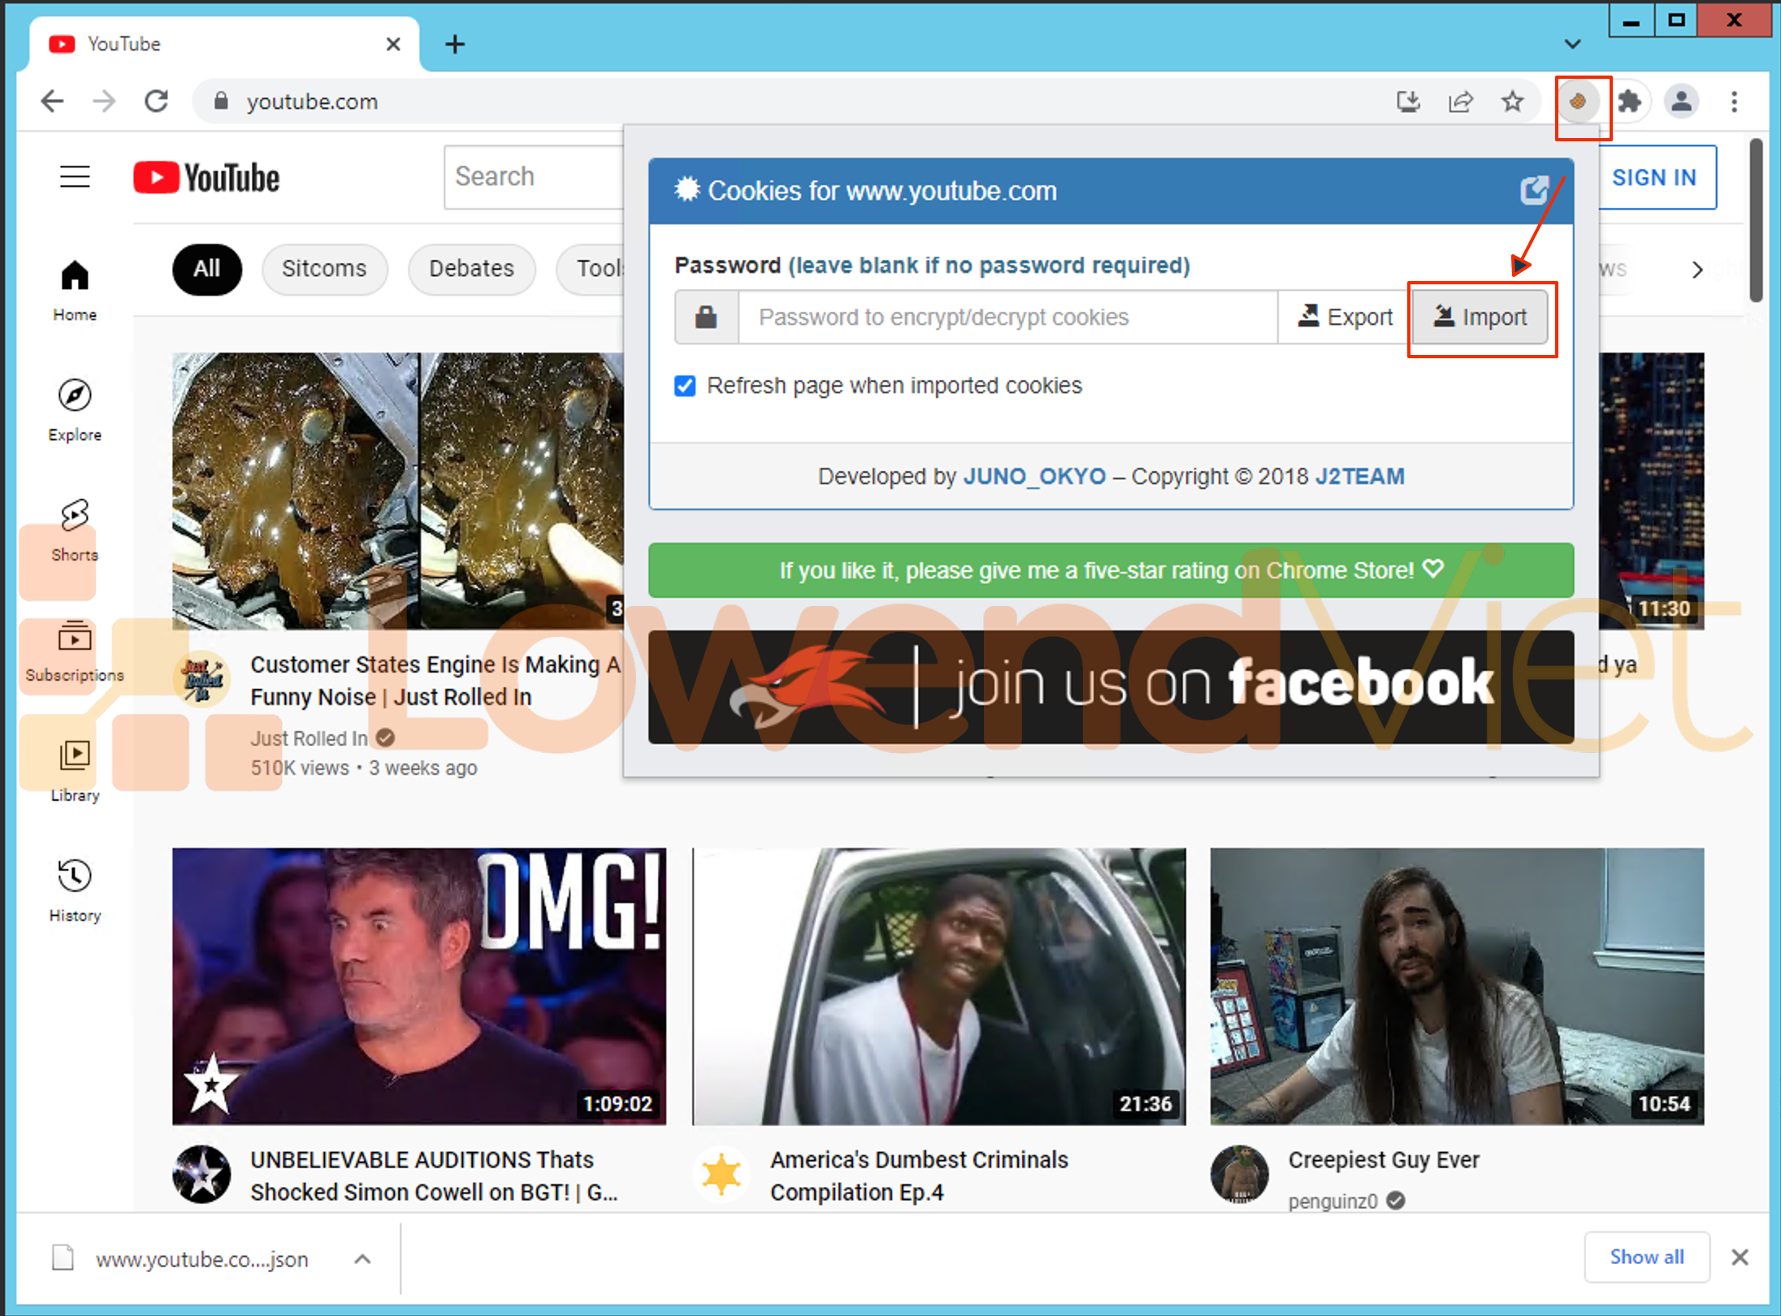The width and height of the screenshot is (1781, 1316).
Task: Click the page's vertical scrollbar
Action: click(x=1757, y=221)
